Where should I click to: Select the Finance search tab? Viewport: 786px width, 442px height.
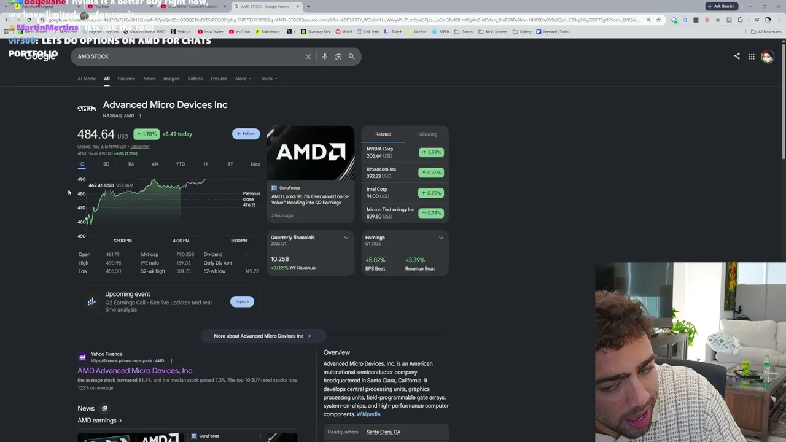point(126,79)
